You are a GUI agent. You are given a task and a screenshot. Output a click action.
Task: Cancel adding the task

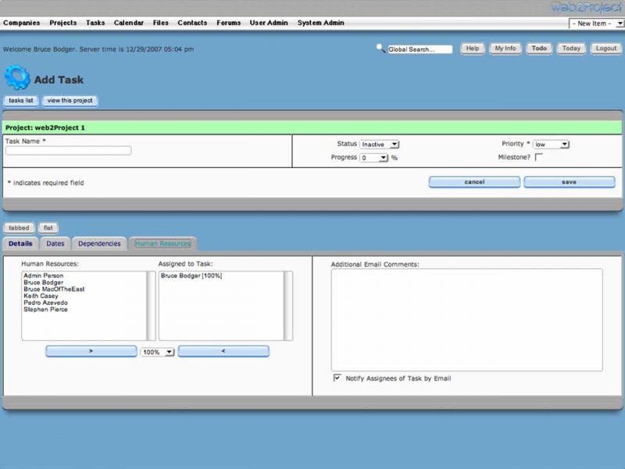coord(473,181)
